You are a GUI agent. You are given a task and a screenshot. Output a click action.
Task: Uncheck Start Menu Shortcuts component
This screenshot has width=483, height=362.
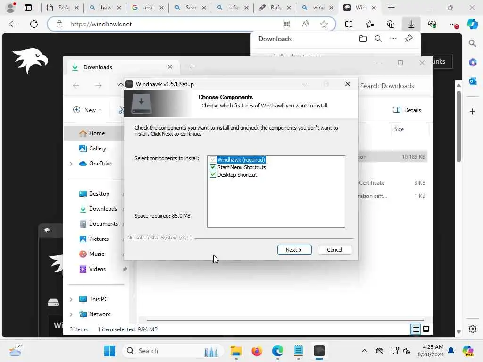pos(213,167)
